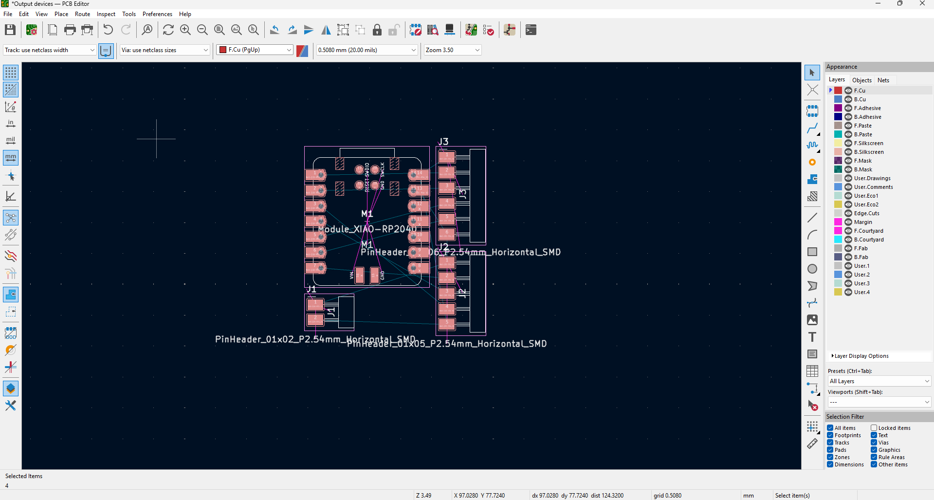This screenshot has height=500, width=934.
Task: Click the Margin layer color swatch
Action: coord(838,222)
